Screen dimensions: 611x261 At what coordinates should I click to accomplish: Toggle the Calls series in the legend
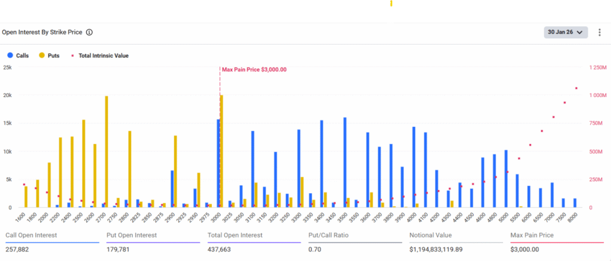[x=19, y=55]
